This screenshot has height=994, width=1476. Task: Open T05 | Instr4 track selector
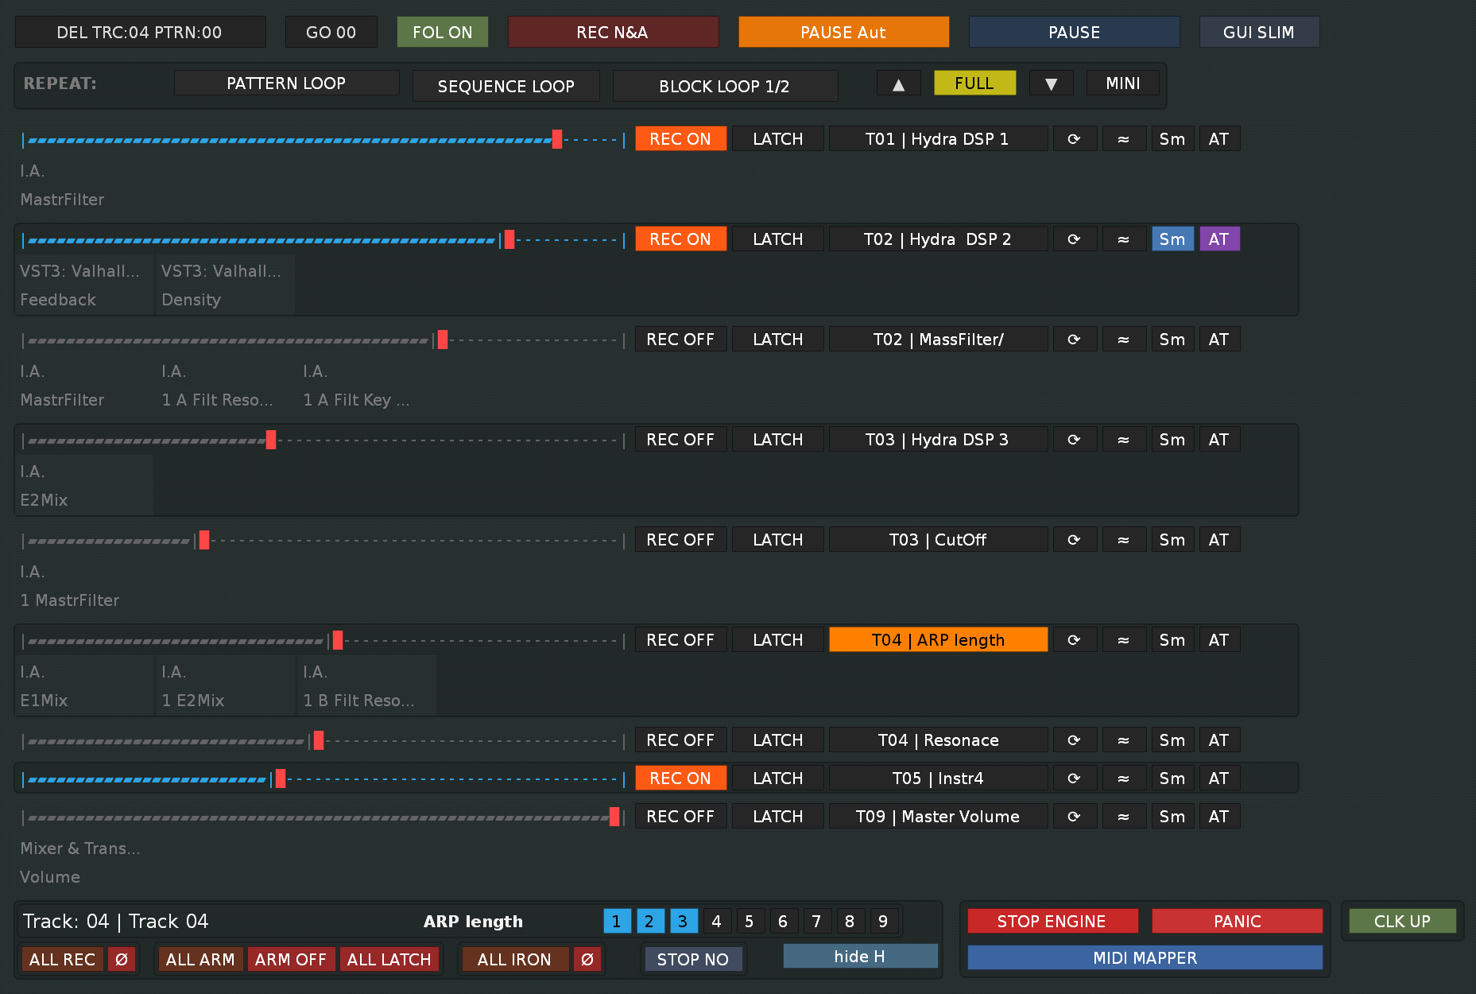tap(938, 779)
